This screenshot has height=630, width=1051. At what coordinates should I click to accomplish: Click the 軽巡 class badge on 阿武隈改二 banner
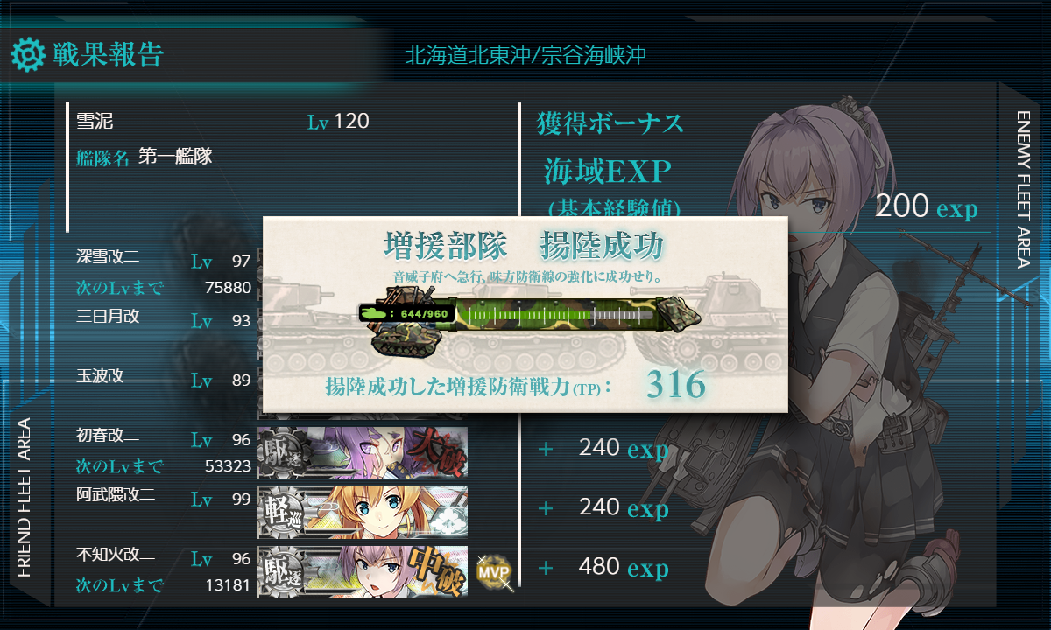pos(281,512)
